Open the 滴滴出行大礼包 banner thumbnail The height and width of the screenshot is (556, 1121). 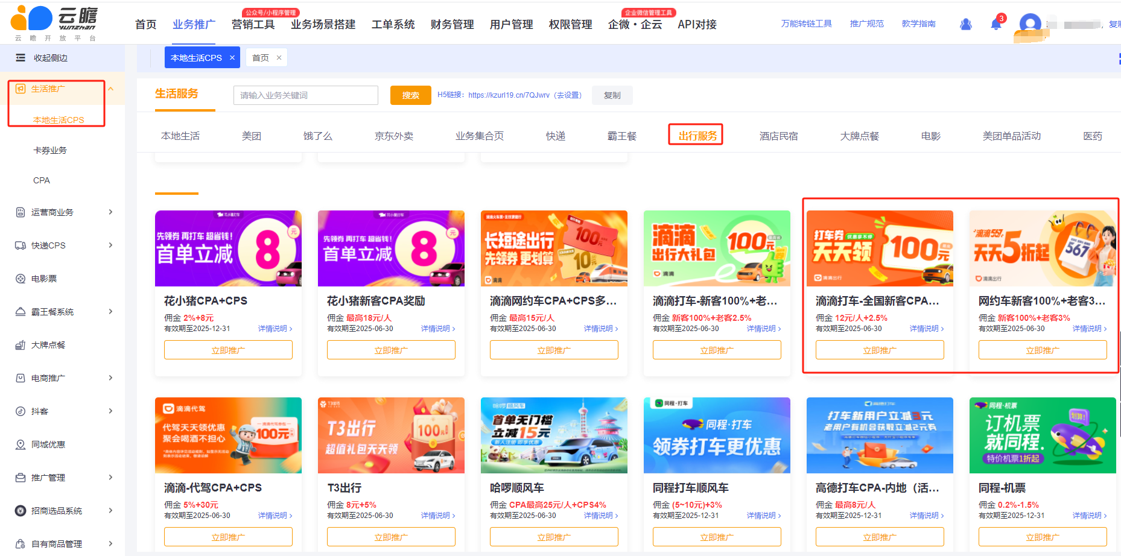(717, 248)
